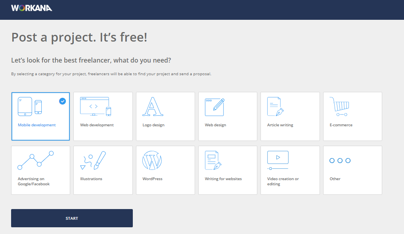The image size is (404, 234).
Task: Open Workana home via the logo
Action: coord(32,8)
